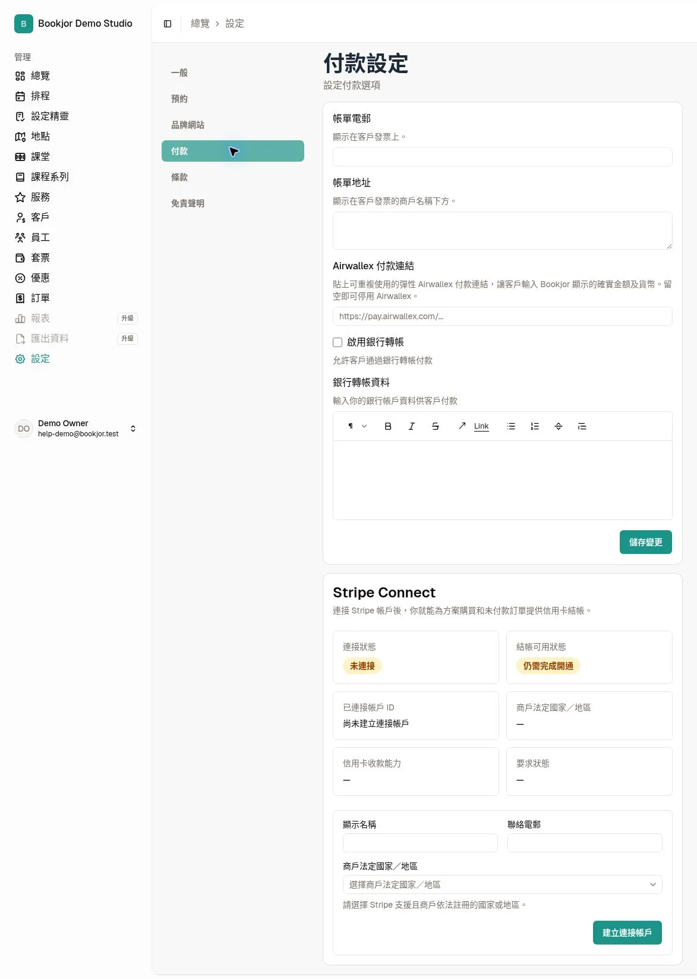
Task: Focus the Airwallex payment link field
Action: (503, 316)
